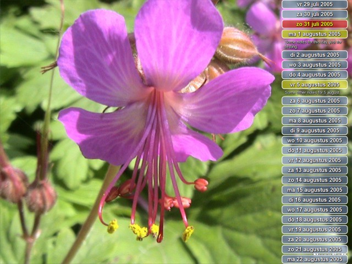Image resolution: width=352 pixels, height=264 pixels.
Task: Choose do 4 augustus 2005
Action: pos(315,75)
